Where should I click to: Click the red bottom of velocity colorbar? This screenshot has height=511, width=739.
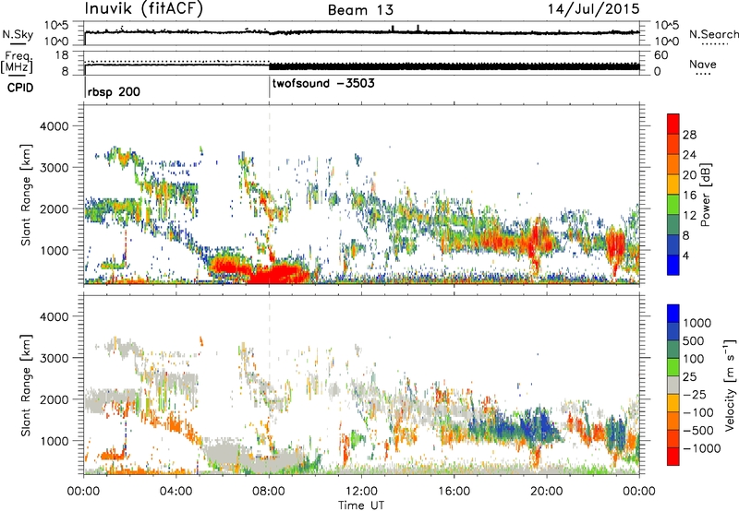(x=673, y=457)
